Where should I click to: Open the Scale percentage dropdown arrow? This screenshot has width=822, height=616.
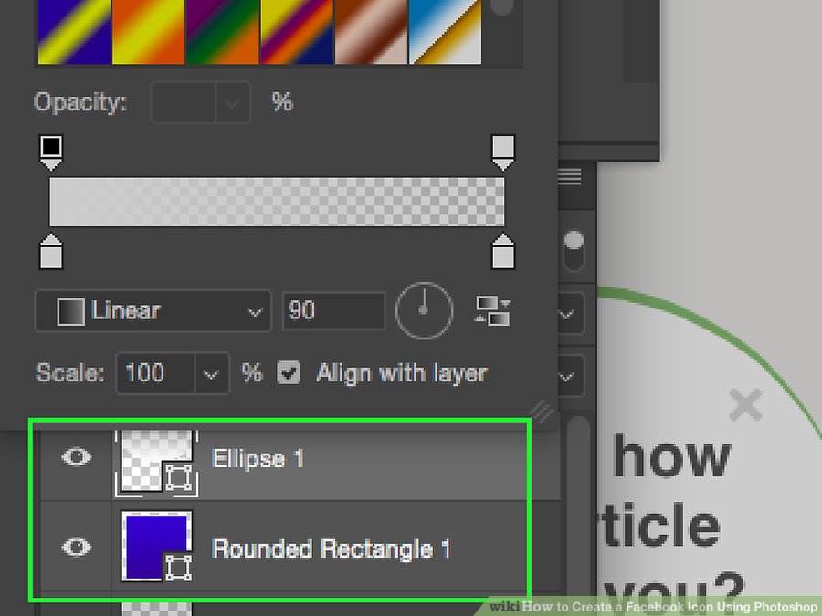click(212, 374)
